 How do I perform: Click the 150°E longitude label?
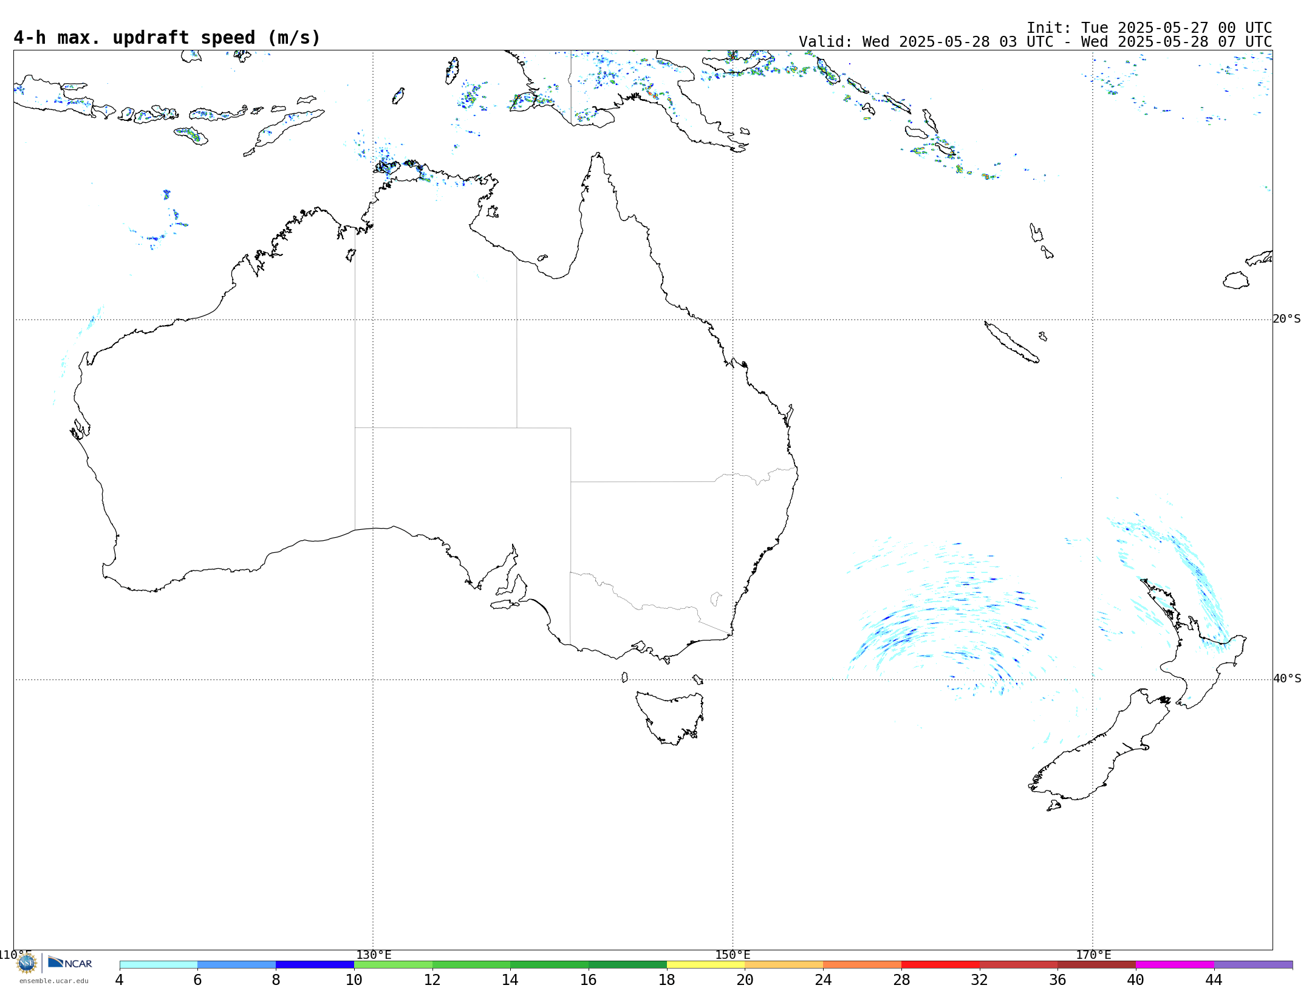pyautogui.click(x=733, y=955)
